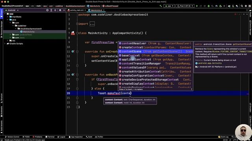The width and height of the screenshot is (252, 141).
Task: Open the Problems tool tab
Action: coord(37,137)
